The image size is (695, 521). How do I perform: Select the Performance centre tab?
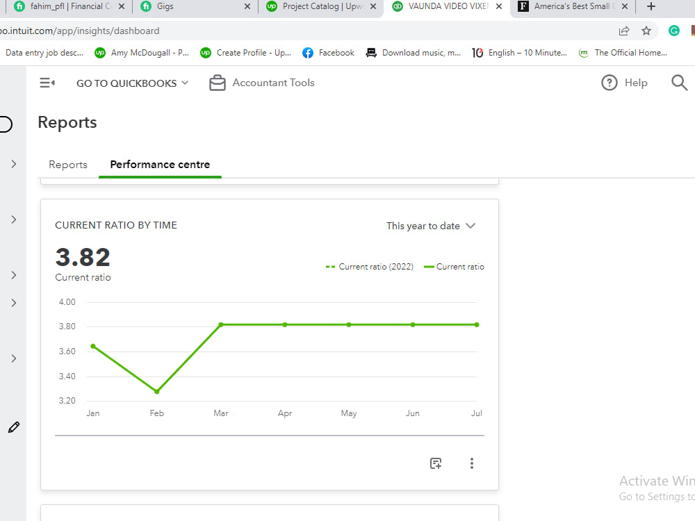click(160, 165)
